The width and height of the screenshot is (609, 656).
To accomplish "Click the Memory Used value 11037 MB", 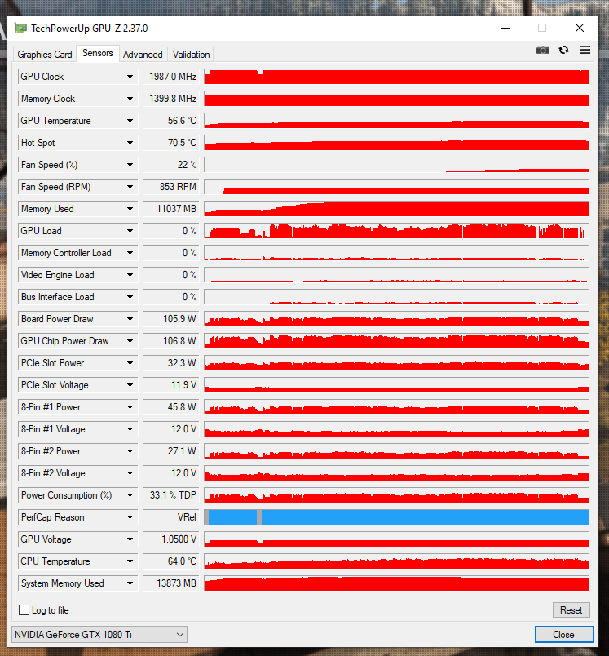I will tap(171, 209).
